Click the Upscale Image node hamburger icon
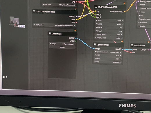The image size is (151, 113). tap(95, 44)
